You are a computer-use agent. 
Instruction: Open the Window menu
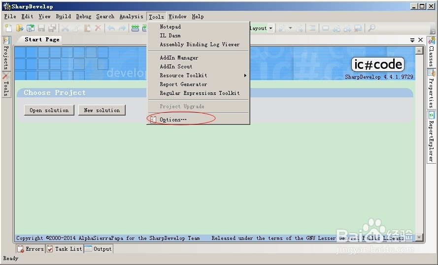tap(177, 16)
